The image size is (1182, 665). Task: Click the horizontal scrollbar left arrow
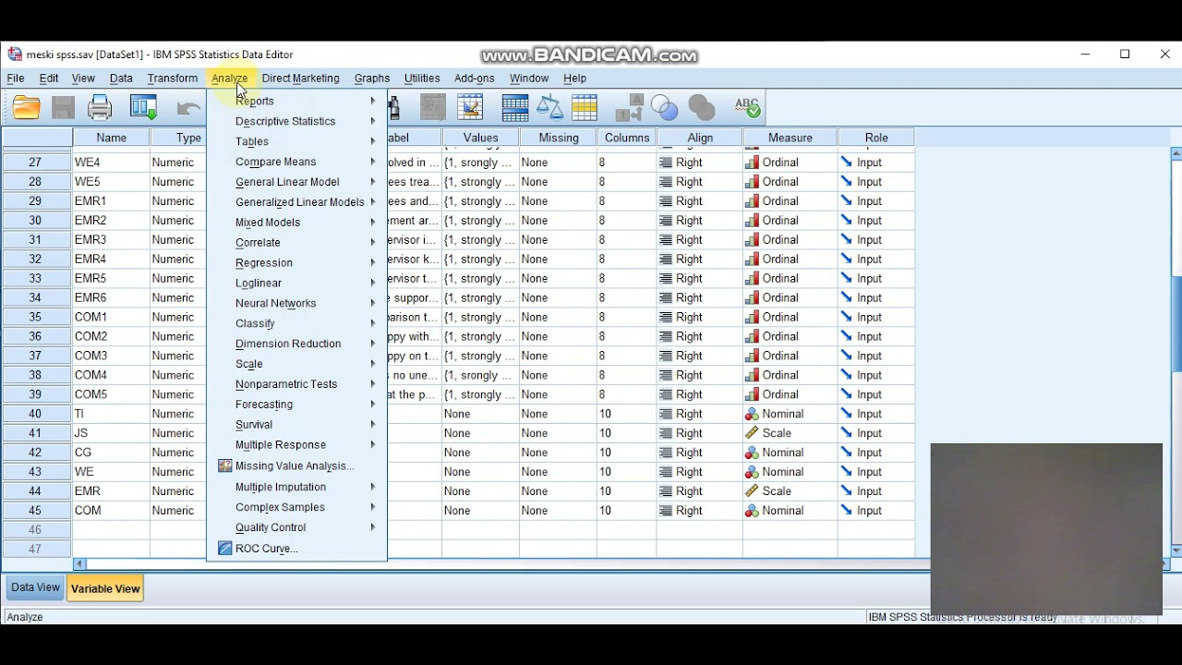pyautogui.click(x=79, y=564)
